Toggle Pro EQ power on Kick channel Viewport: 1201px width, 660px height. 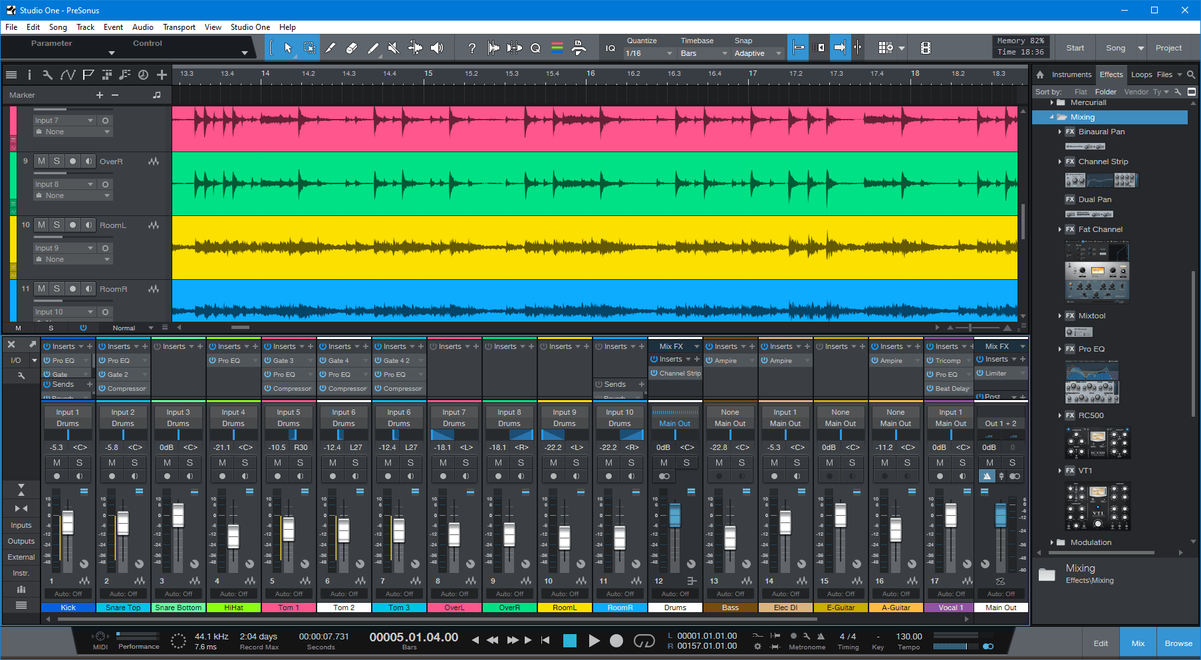[x=47, y=360]
